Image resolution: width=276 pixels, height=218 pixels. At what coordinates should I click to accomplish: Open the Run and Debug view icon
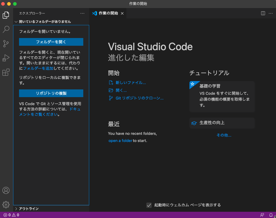click(6, 58)
